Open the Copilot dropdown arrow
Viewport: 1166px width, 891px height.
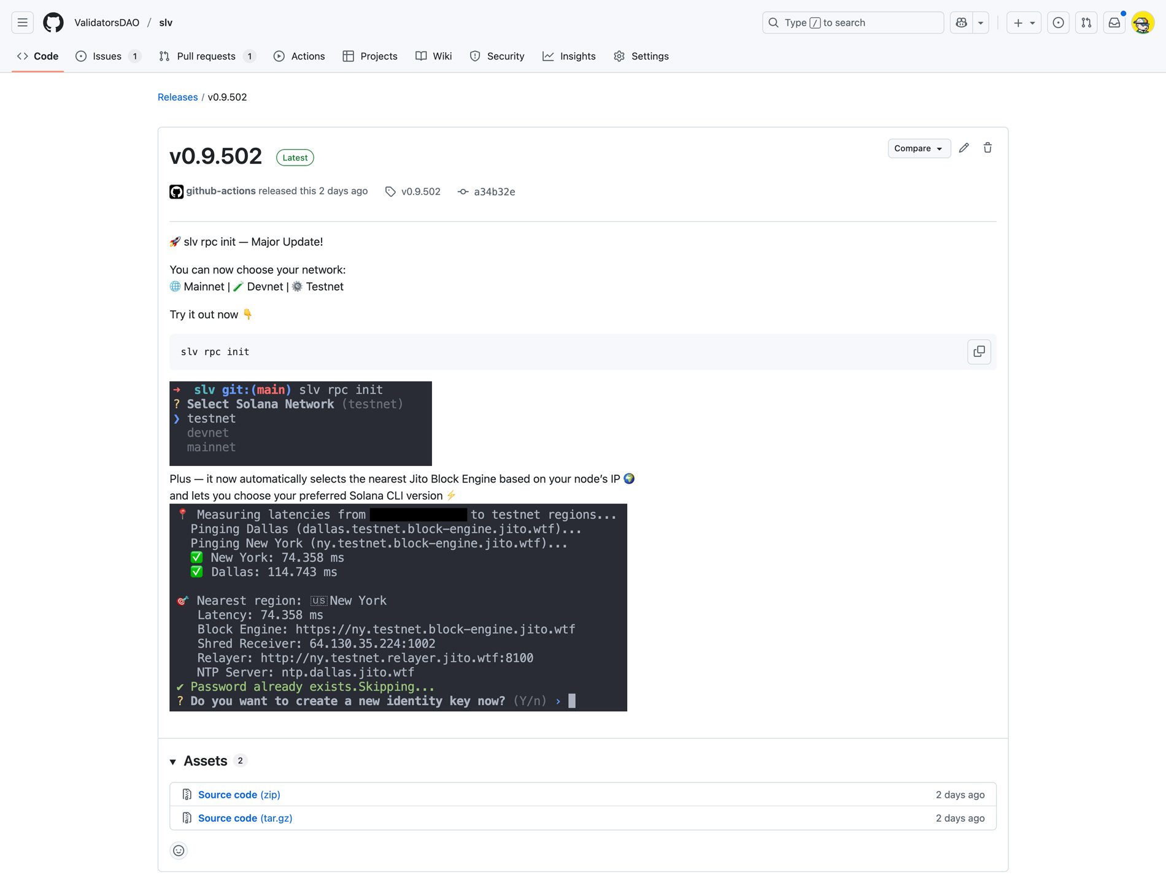(x=981, y=23)
